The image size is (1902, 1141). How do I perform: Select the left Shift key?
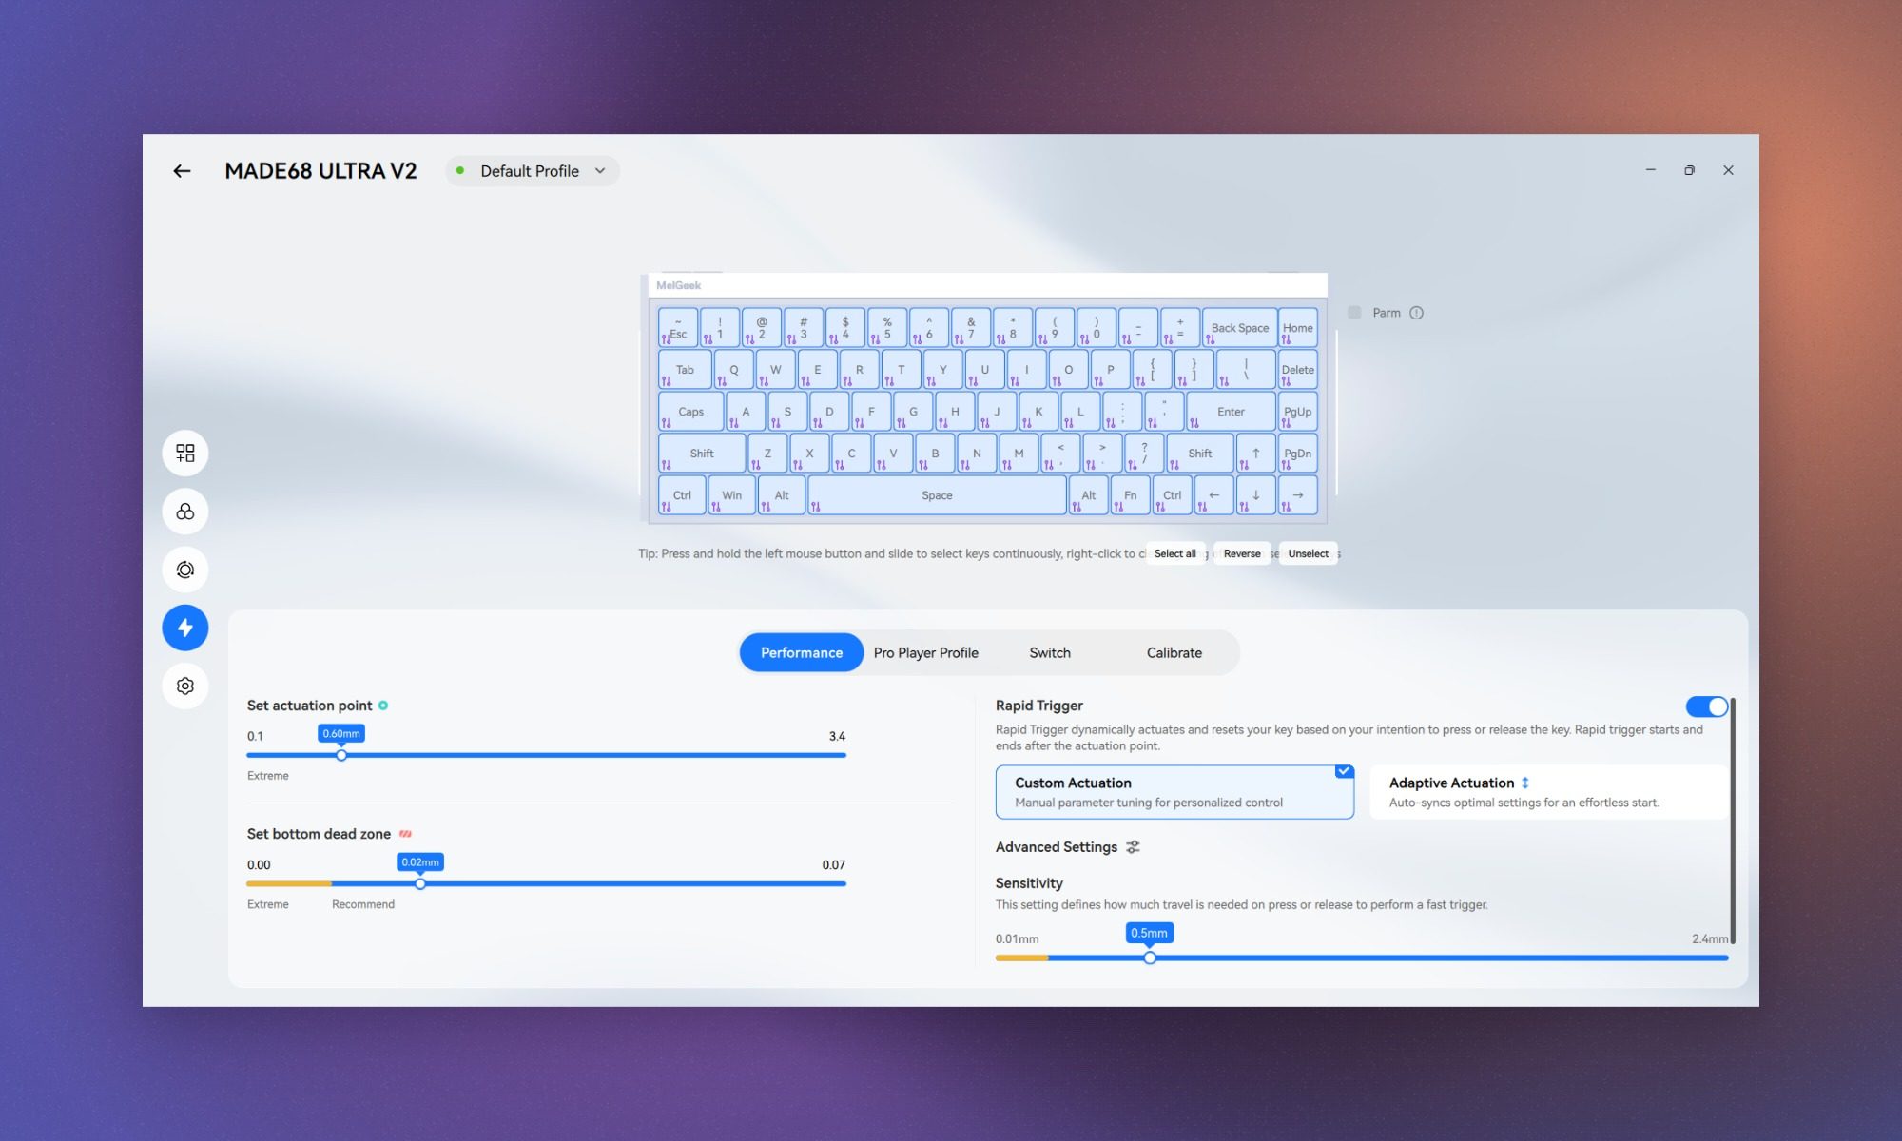[702, 454]
